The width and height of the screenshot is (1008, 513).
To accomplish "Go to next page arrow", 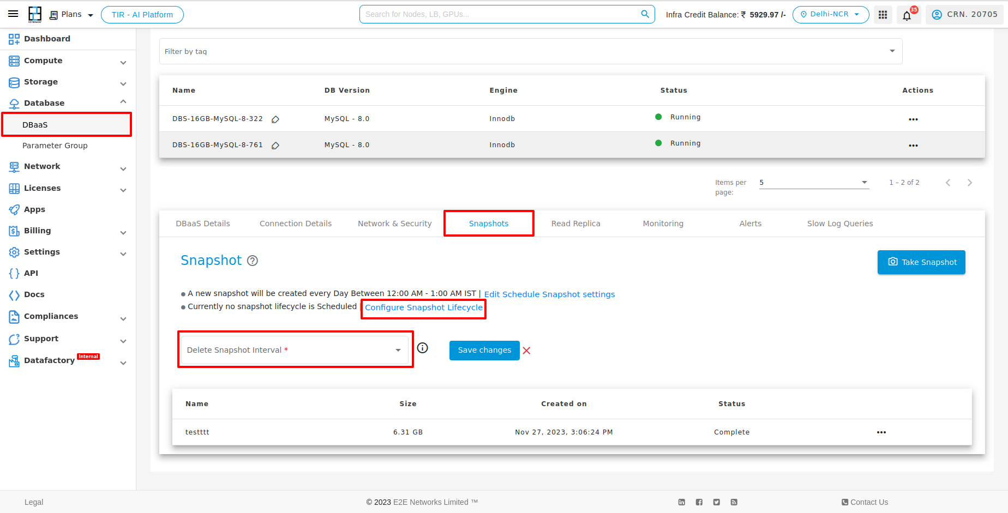I will click(x=969, y=183).
